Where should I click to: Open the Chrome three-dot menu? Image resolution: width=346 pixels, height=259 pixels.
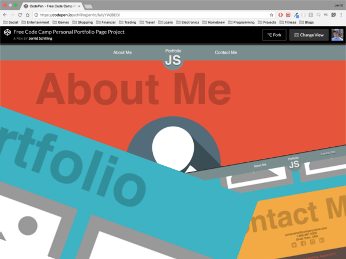click(x=340, y=14)
